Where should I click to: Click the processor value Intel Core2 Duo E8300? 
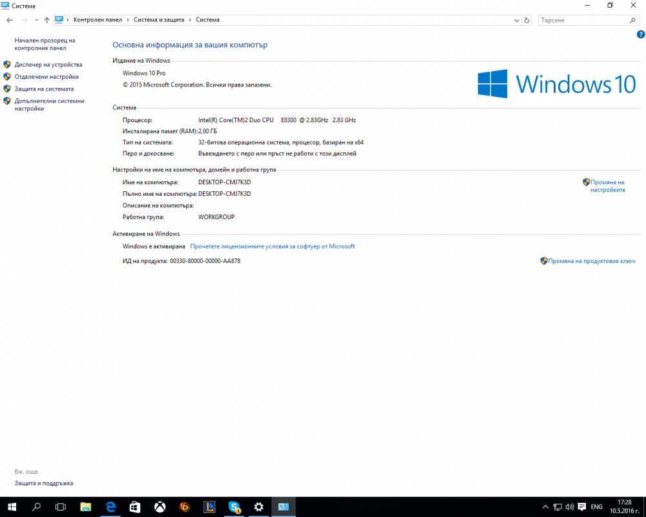tap(277, 120)
